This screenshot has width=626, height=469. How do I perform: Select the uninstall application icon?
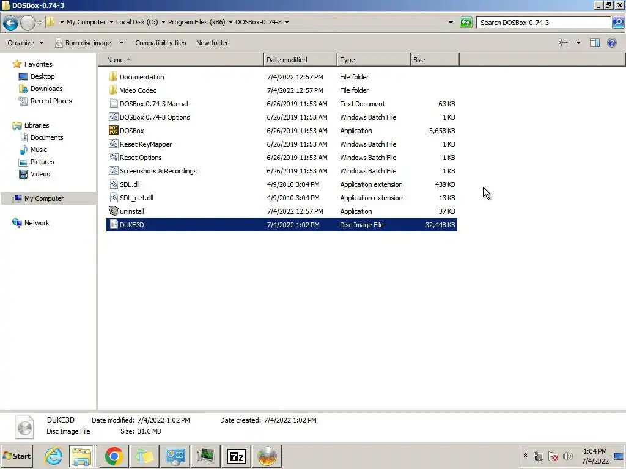tap(113, 211)
